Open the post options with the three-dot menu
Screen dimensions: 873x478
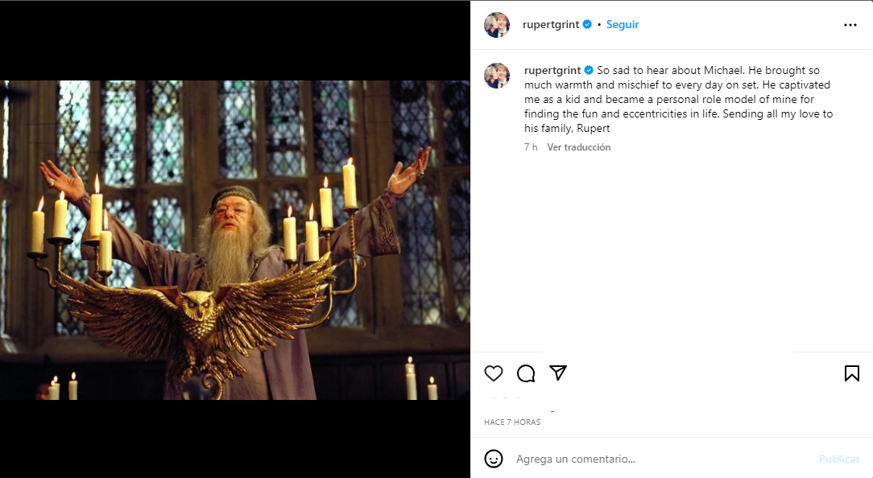click(850, 25)
